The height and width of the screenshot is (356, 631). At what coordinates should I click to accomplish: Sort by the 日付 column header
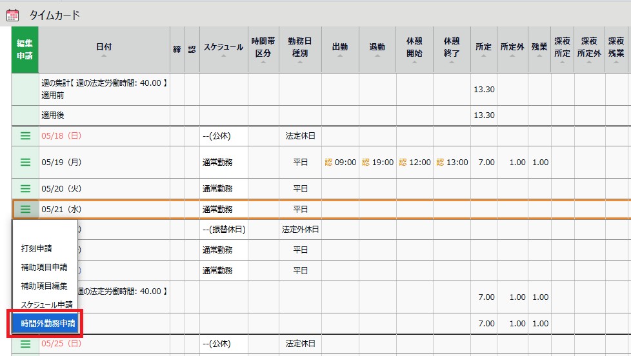click(104, 48)
